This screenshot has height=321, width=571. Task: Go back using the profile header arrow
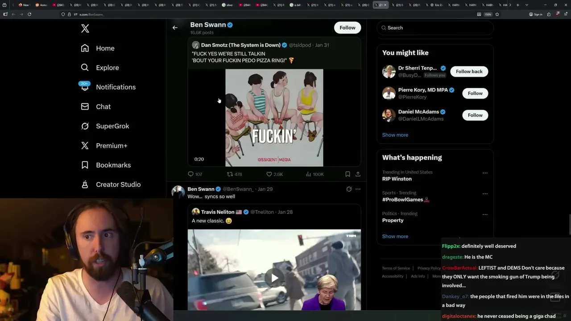175,28
